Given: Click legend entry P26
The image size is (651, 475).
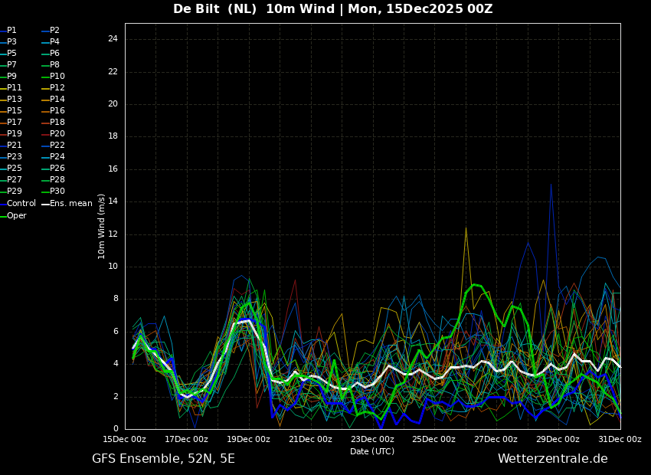Looking at the screenshot, I should tap(53, 168).
